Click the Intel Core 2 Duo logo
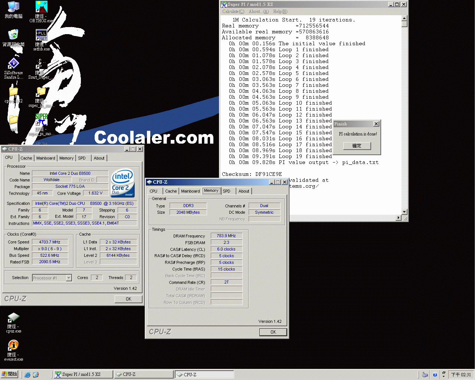The image size is (475, 380). [x=123, y=183]
